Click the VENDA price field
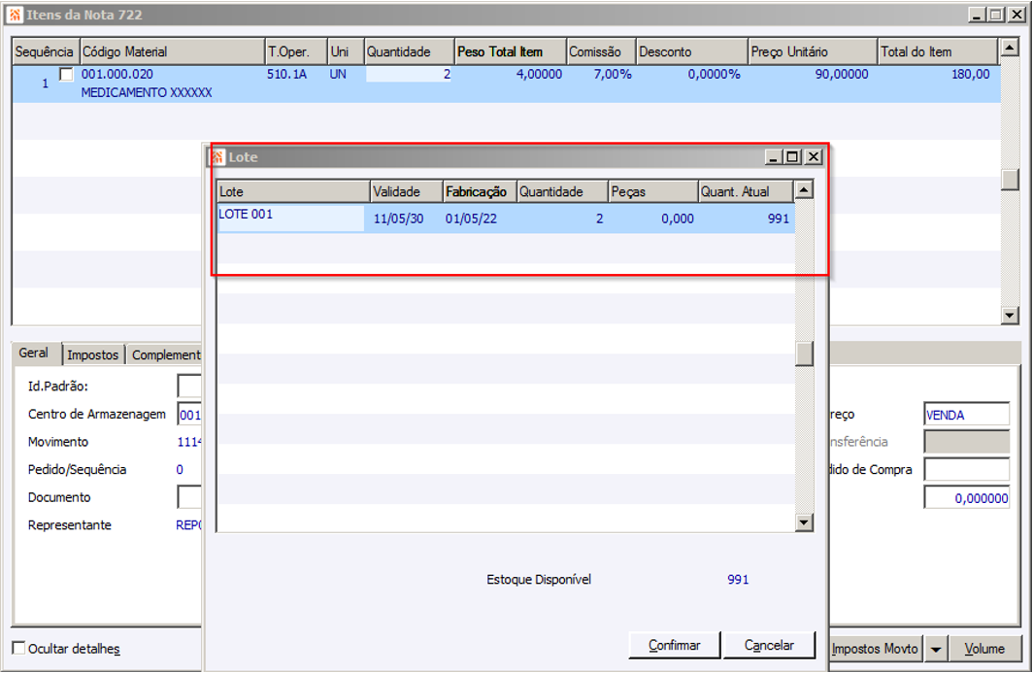The image size is (1033, 673). (x=966, y=415)
